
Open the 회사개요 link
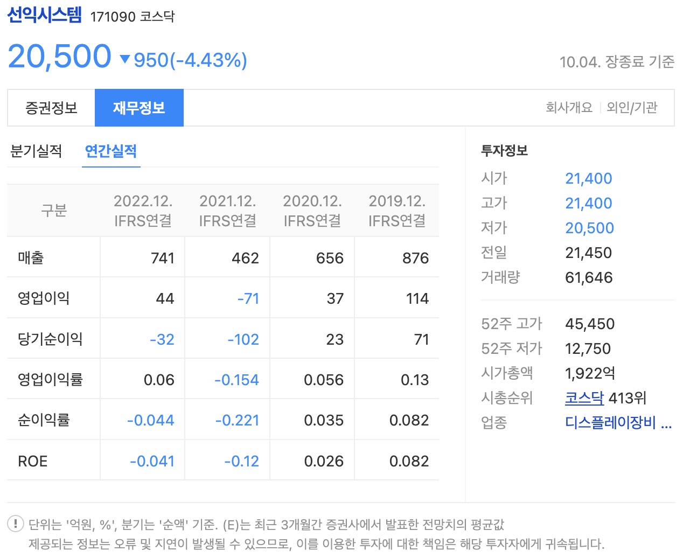click(x=569, y=108)
